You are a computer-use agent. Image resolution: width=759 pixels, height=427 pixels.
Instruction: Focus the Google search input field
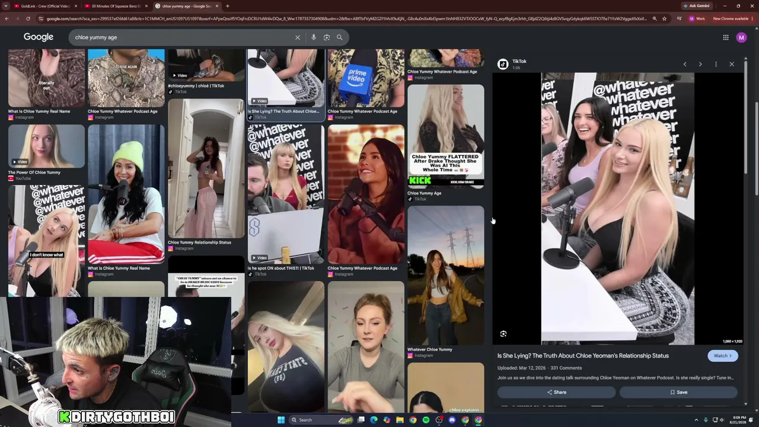pyautogui.click(x=181, y=37)
